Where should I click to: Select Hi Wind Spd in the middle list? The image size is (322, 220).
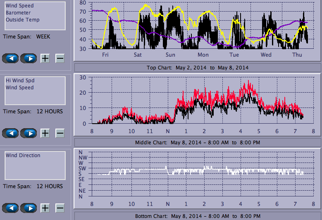(19, 81)
